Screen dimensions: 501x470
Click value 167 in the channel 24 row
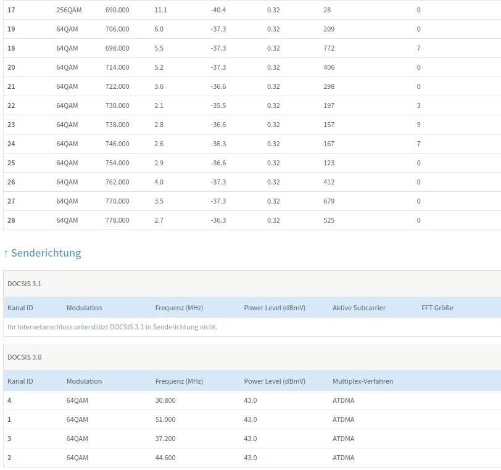329,144
